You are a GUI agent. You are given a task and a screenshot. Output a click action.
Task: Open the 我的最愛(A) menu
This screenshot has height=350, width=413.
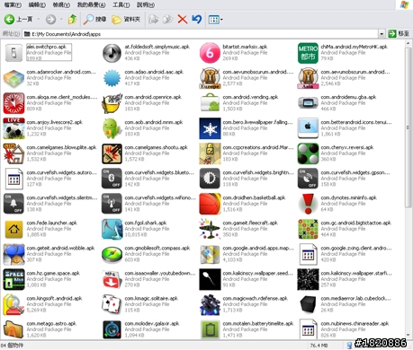pyautogui.click(x=91, y=4)
